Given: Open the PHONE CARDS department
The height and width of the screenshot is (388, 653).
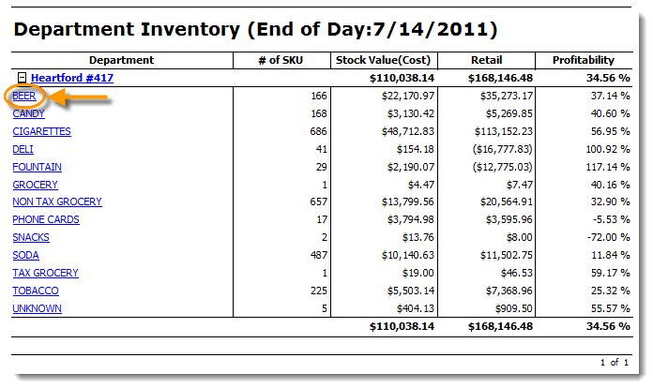Looking at the screenshot, I should pyautogui.click(x=46, y=219).
